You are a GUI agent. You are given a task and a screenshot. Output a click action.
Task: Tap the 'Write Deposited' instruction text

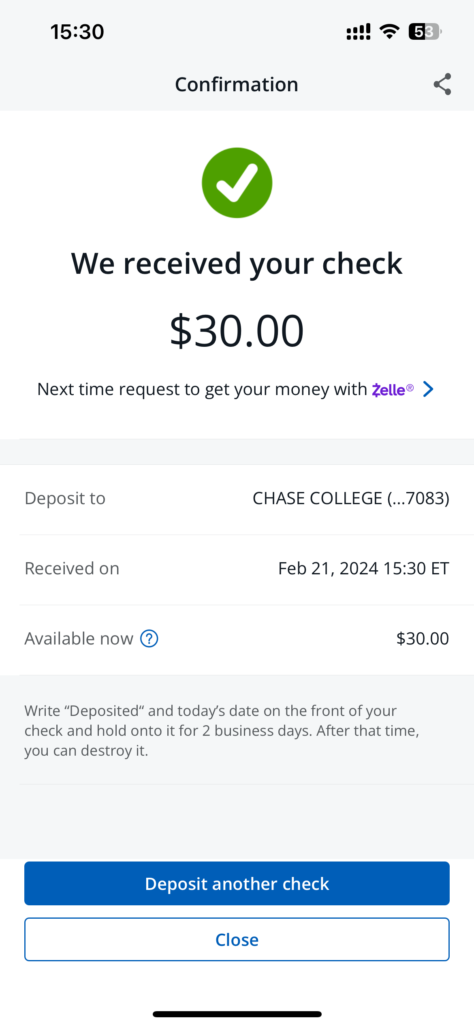pyautogui.click(x=222, y=731)
